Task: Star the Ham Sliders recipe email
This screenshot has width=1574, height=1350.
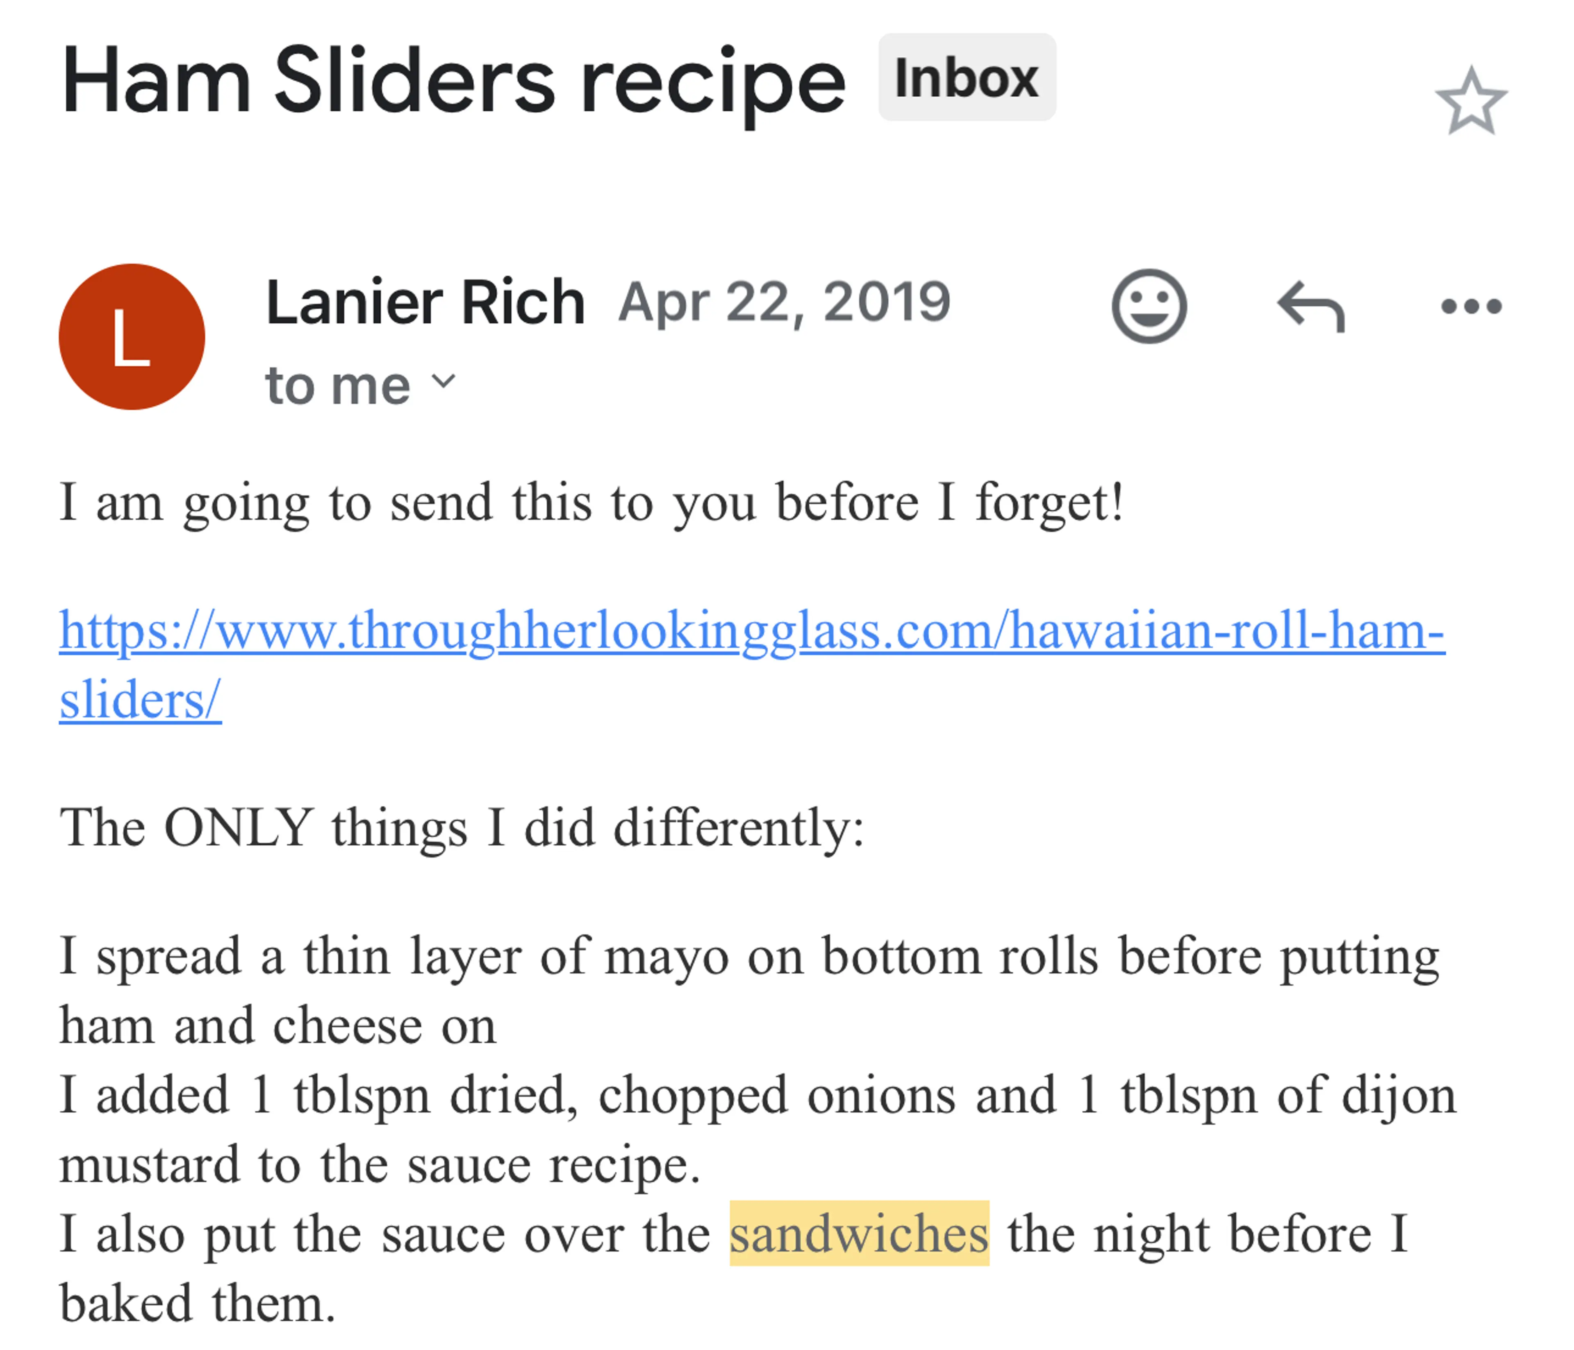Action: pyautogui.click(x=1471, y=101)
